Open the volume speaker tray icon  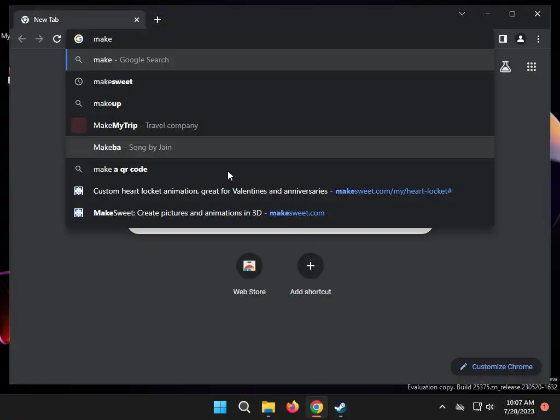(x=490, y=407)
